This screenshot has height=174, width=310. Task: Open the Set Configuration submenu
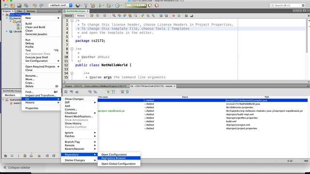(42, 61)
